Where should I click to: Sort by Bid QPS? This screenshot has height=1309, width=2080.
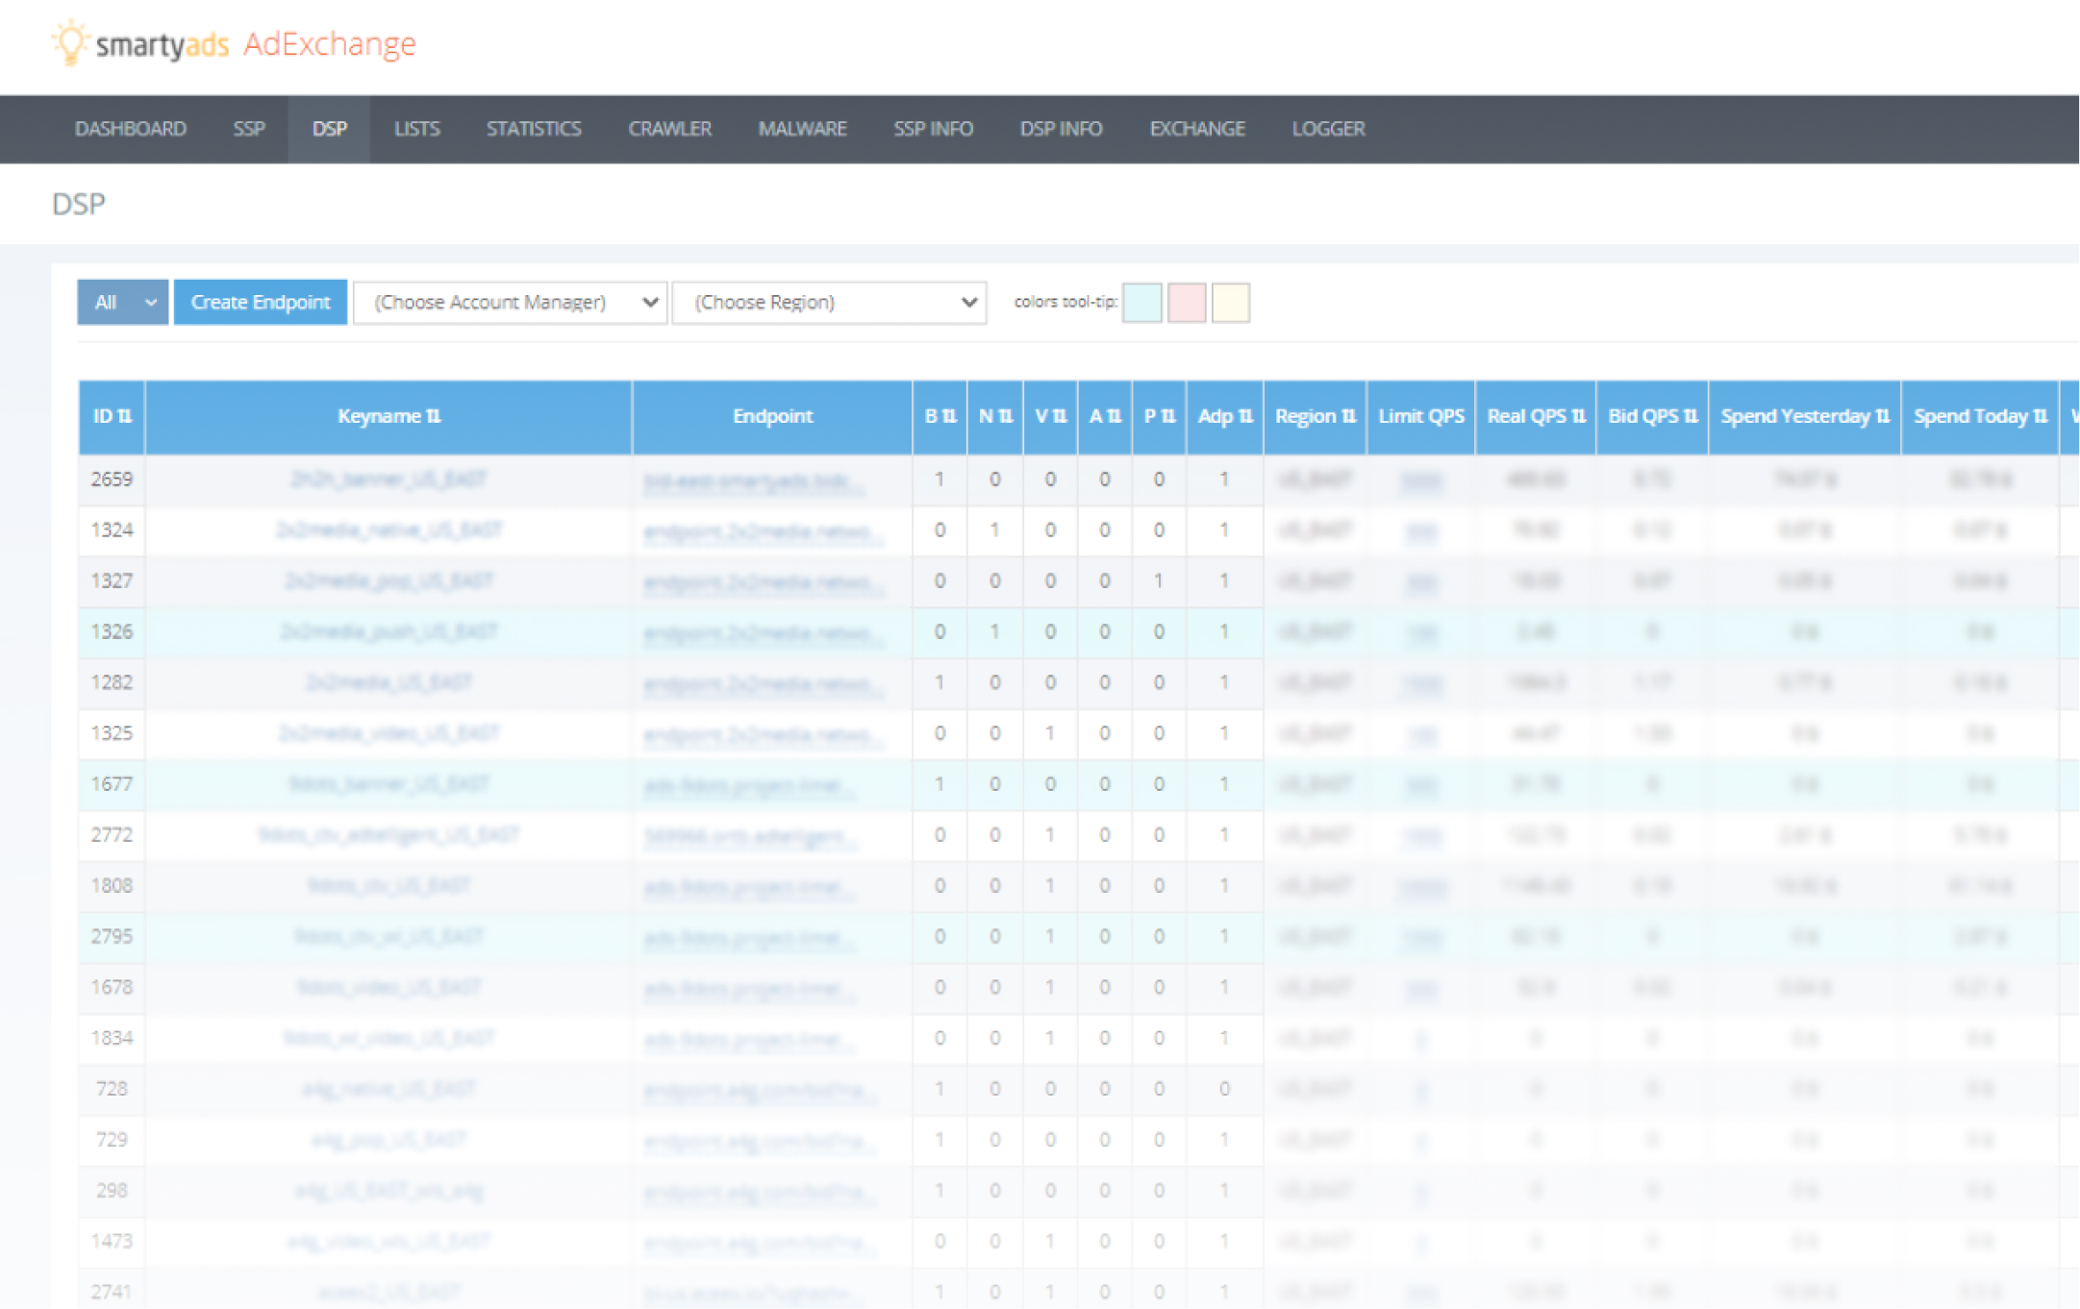(1651, 416)
